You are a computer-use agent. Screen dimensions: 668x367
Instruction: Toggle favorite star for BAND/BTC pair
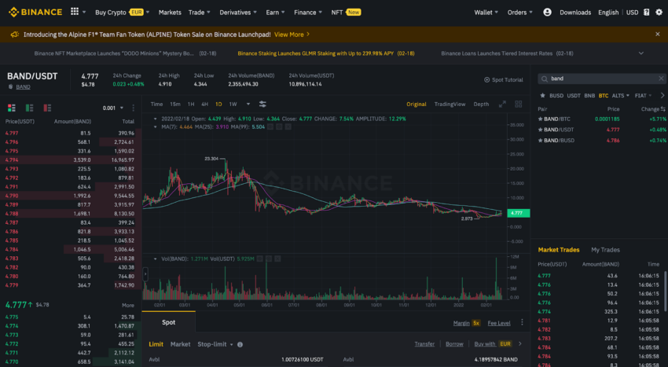(x=539, y=119)
